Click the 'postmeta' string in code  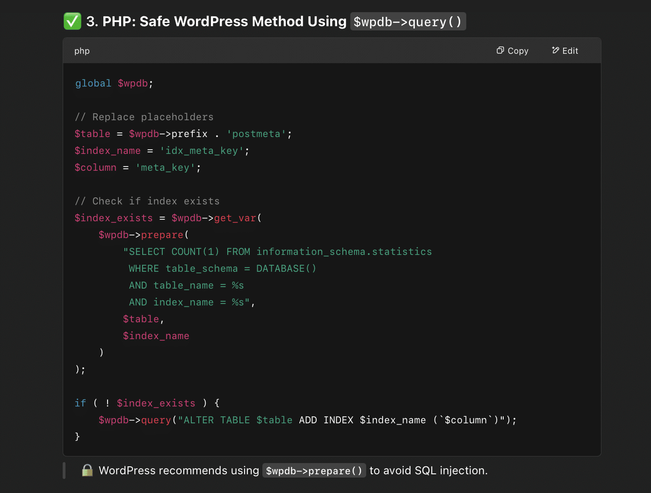(x=256, y=134)
